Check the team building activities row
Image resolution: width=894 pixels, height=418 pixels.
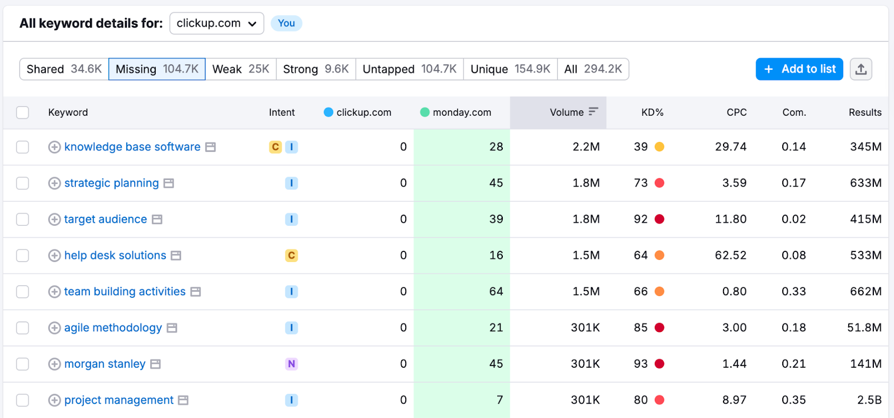pyautogui.click(x=22, y=292)
